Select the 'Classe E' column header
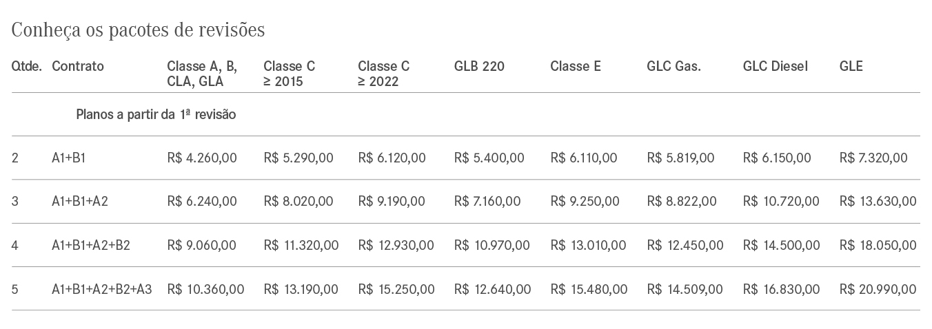932x329 pixels. pyautogui.click(x=576, y=67)
